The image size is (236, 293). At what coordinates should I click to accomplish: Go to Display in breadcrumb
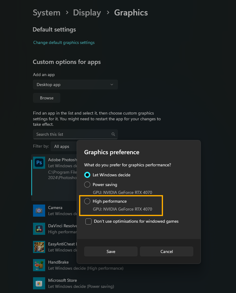(87, 13)
